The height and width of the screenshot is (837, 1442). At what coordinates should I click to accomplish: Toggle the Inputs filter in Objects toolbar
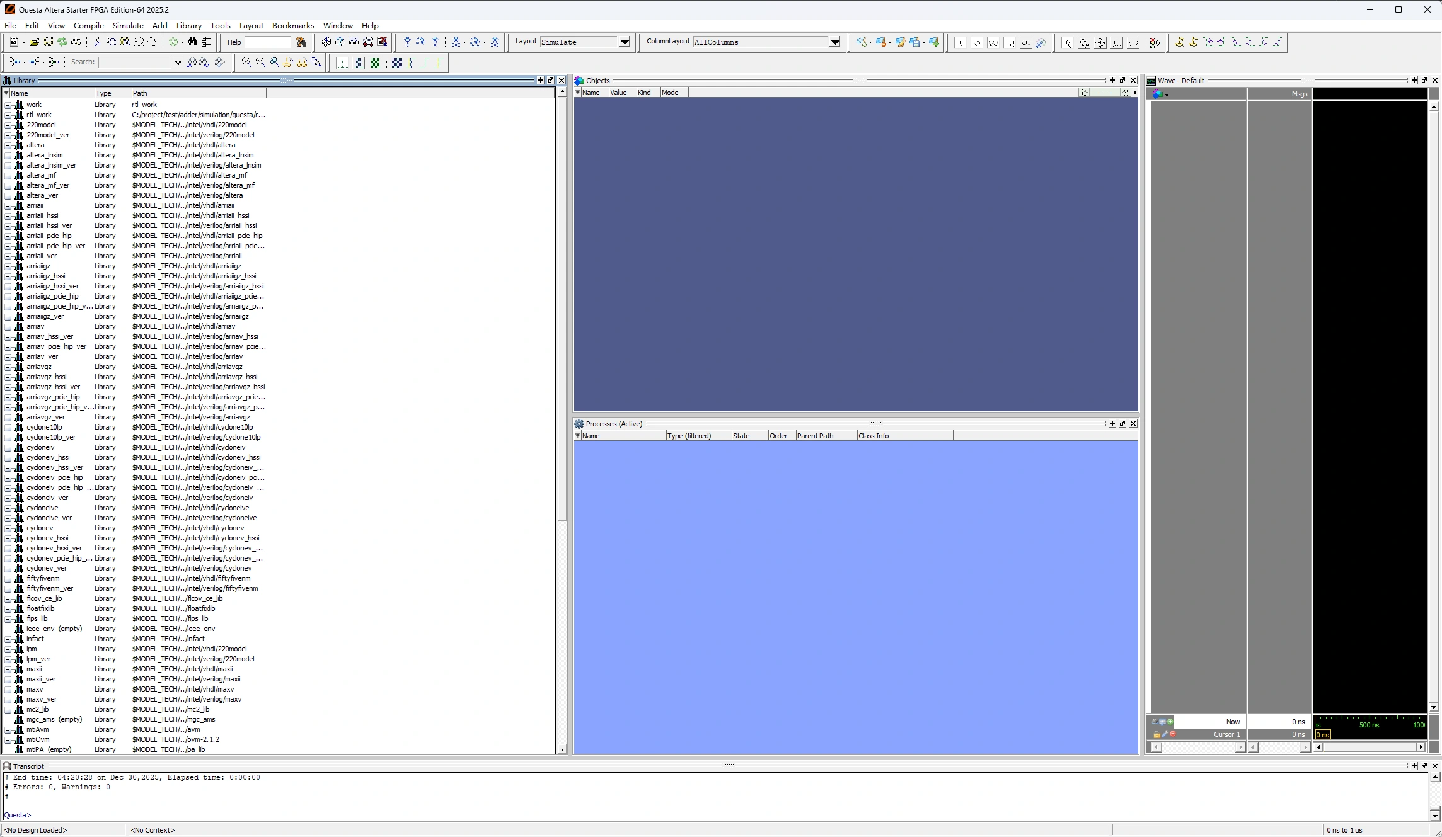(960, 43)
